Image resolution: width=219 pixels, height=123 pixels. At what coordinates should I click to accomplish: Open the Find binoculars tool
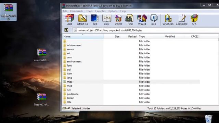click(x=130, y=20)
